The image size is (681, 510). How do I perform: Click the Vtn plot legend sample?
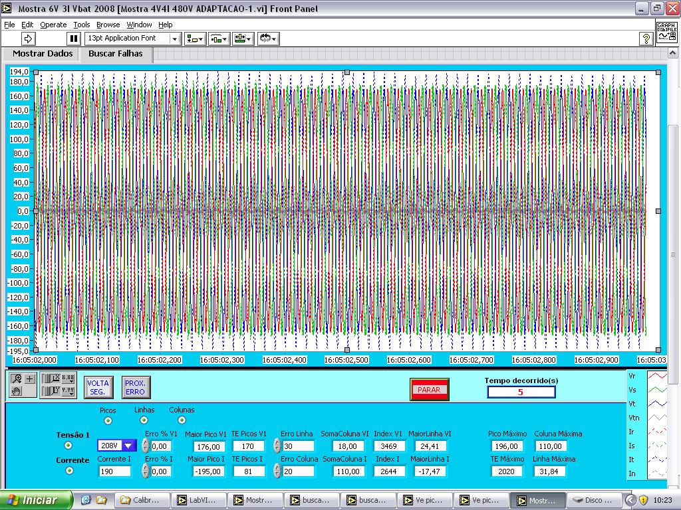657,418
